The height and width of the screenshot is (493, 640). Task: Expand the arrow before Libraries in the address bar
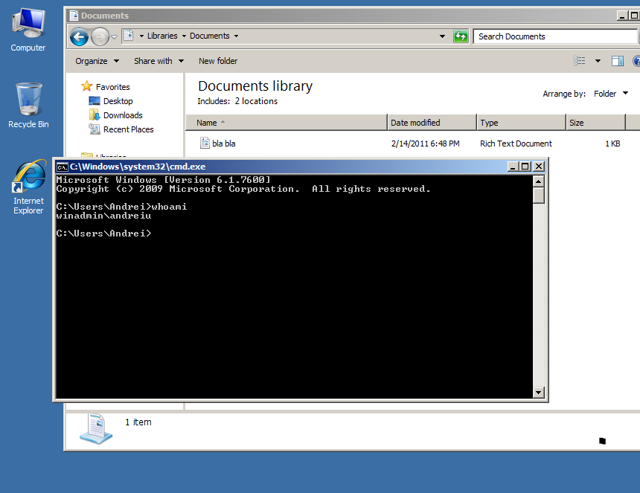pyautogui.click(x=141, y=36)
